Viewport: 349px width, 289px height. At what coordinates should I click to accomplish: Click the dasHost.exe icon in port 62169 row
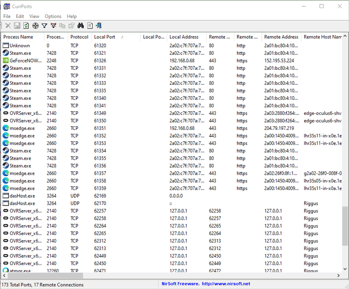pos(5,196)
